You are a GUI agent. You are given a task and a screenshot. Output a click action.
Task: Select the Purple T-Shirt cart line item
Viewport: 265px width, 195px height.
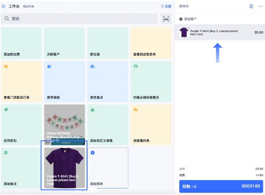[x=220, y=32]
